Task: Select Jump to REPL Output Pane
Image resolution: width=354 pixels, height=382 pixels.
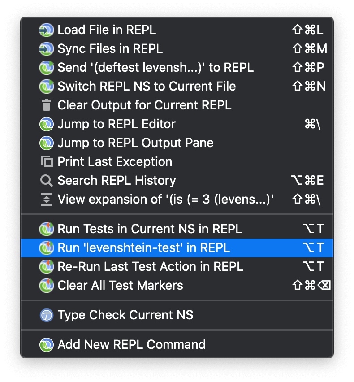Action: 177,143
